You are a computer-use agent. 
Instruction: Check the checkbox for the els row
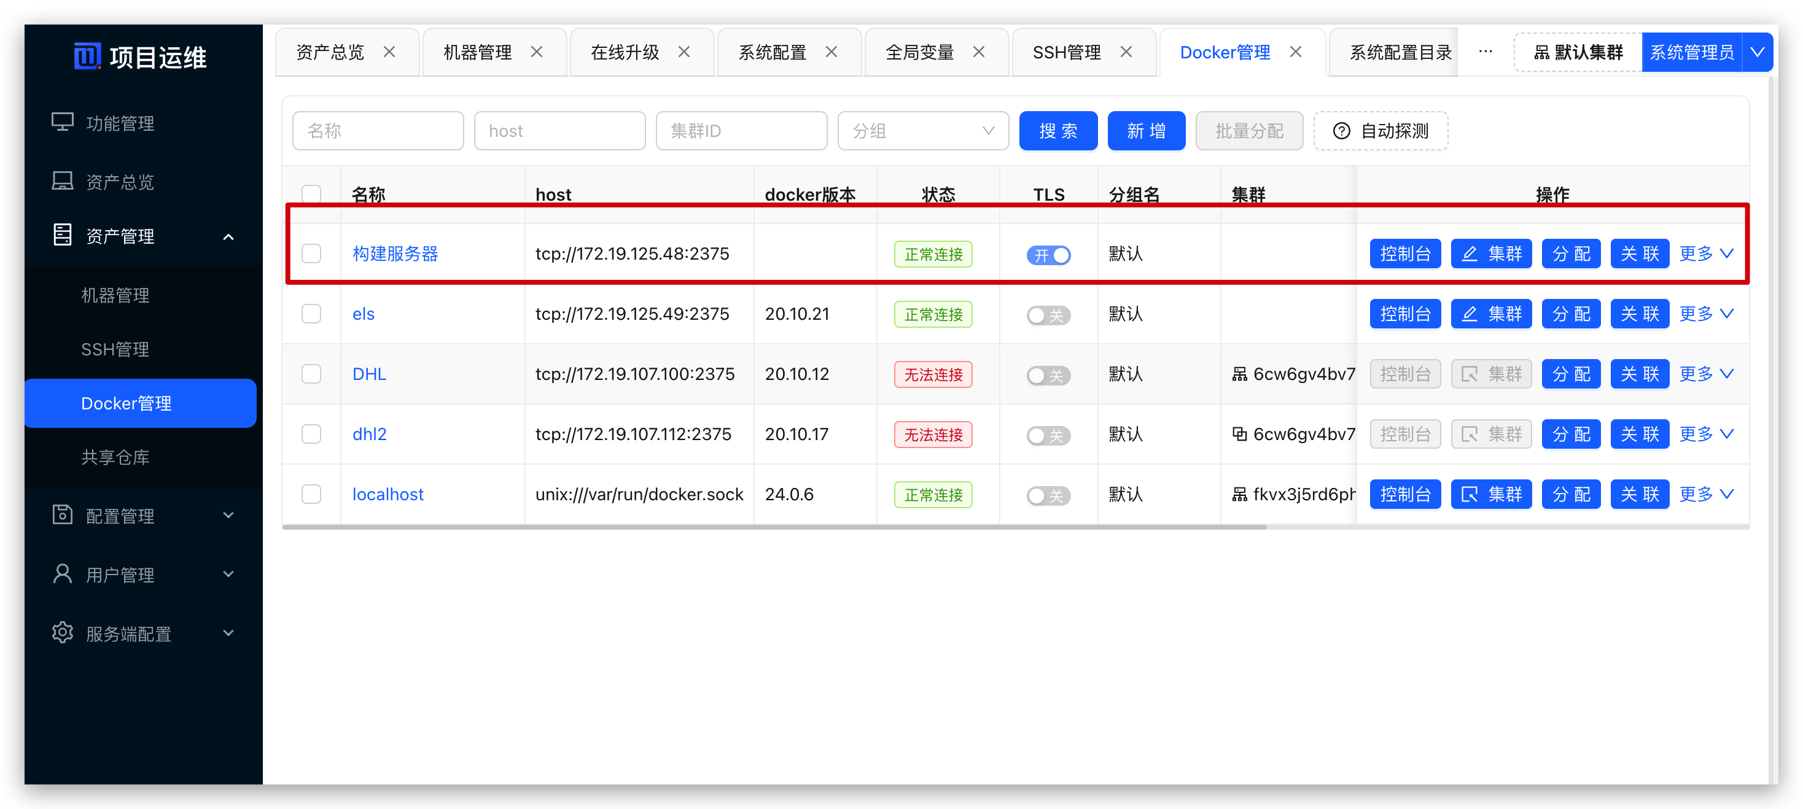point(311,314)
